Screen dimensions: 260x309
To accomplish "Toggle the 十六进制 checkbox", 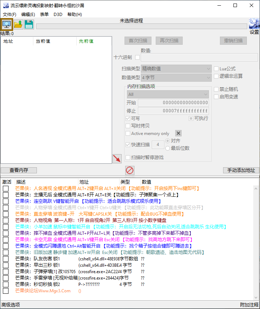I will point(137,57).
